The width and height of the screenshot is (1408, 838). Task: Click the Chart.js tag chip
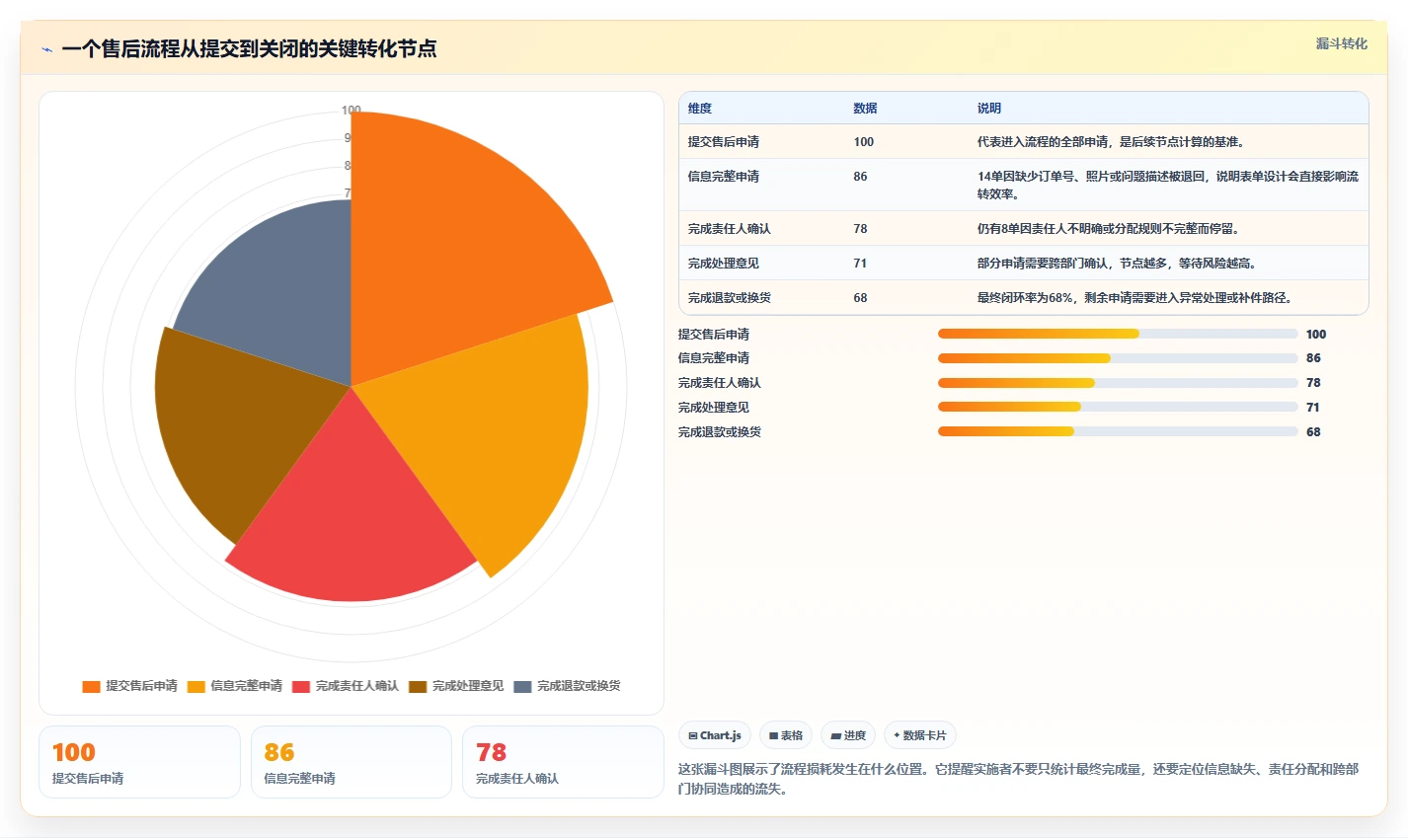(x=715, y=735)
